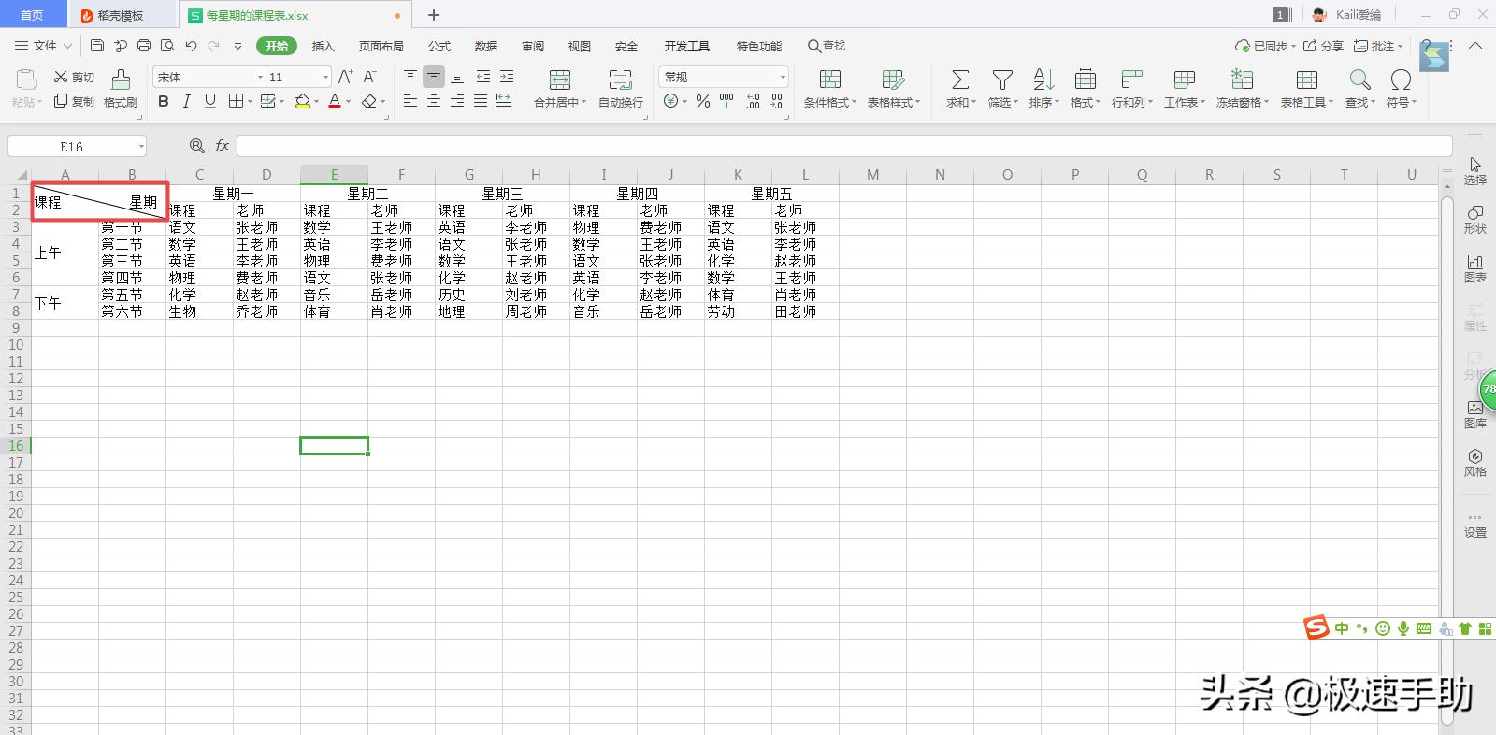
Task: Open the Review (审阅) tab
Action: [533, 46]
